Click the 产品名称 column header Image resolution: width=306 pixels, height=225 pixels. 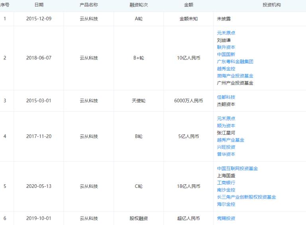tap(88, 5)
